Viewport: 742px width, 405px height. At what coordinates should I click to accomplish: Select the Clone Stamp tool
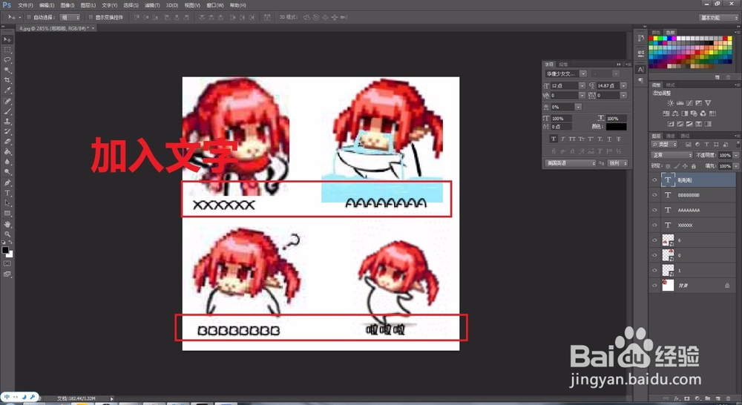(x=7, y=122)
